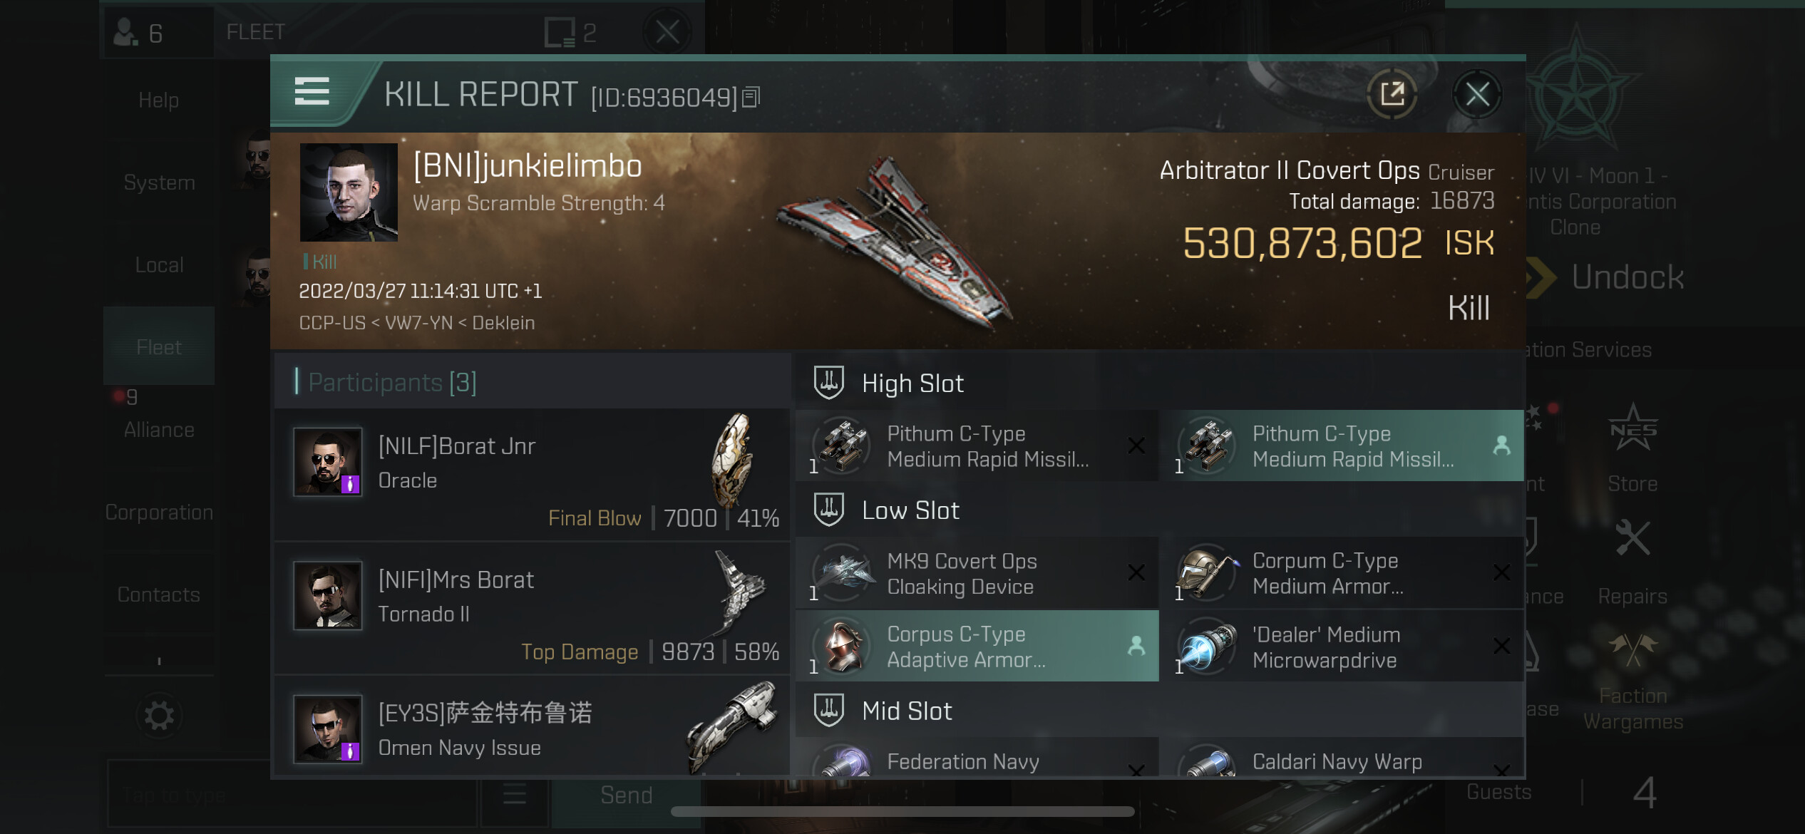Close the kill report window
Viewport: 1805px width, 834px height.
coord(1477,94)
